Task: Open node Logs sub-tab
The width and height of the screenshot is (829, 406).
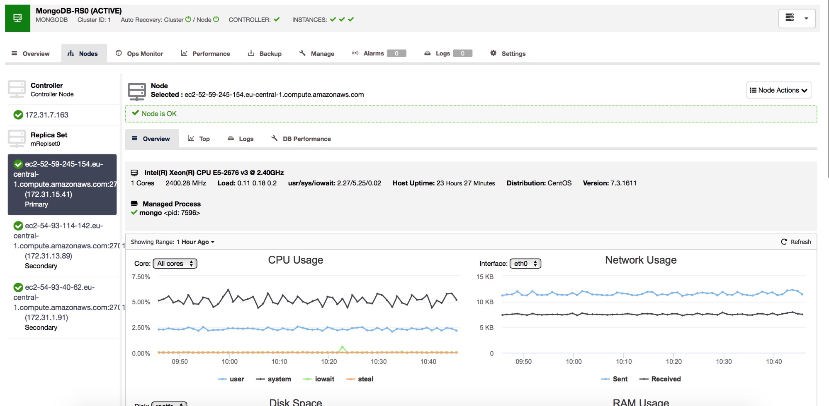Action: 241,139
